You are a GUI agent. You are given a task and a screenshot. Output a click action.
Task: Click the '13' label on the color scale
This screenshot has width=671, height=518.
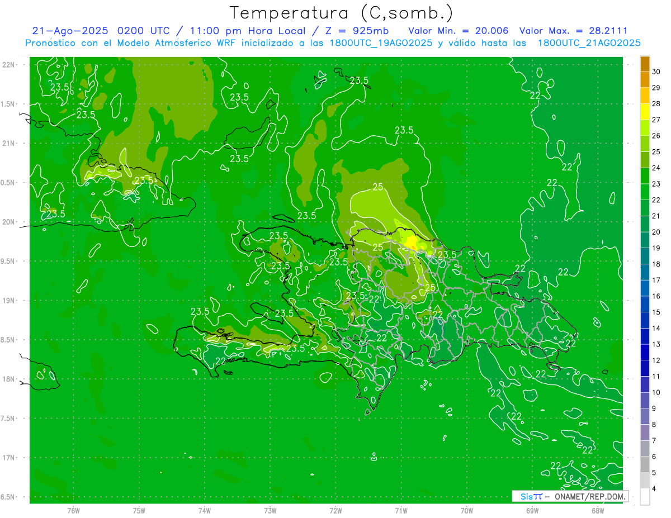pos(656,344)
